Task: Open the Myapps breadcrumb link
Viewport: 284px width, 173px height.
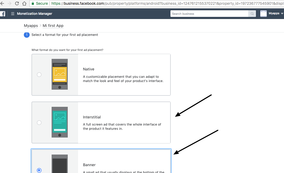Action: [x=31, y=26]
